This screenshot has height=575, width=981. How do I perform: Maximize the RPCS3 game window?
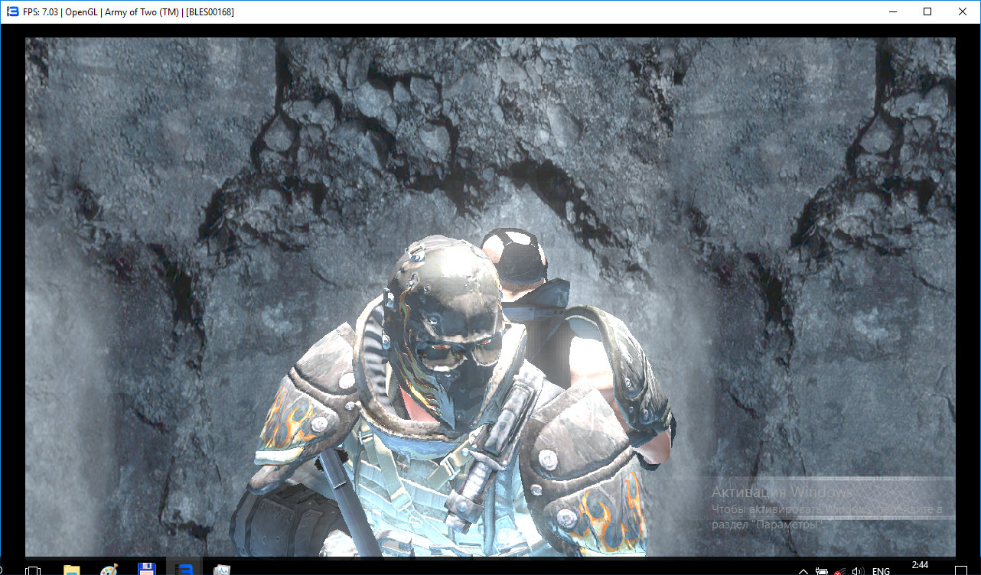(927, 12)
